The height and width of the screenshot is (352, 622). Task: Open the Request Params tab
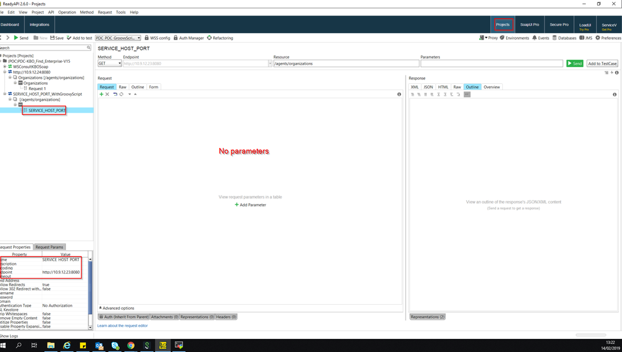(x=49, y=247)
